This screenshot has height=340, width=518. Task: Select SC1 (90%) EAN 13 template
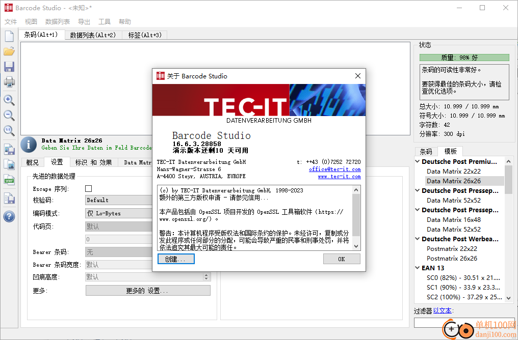[x=463, y=287]
